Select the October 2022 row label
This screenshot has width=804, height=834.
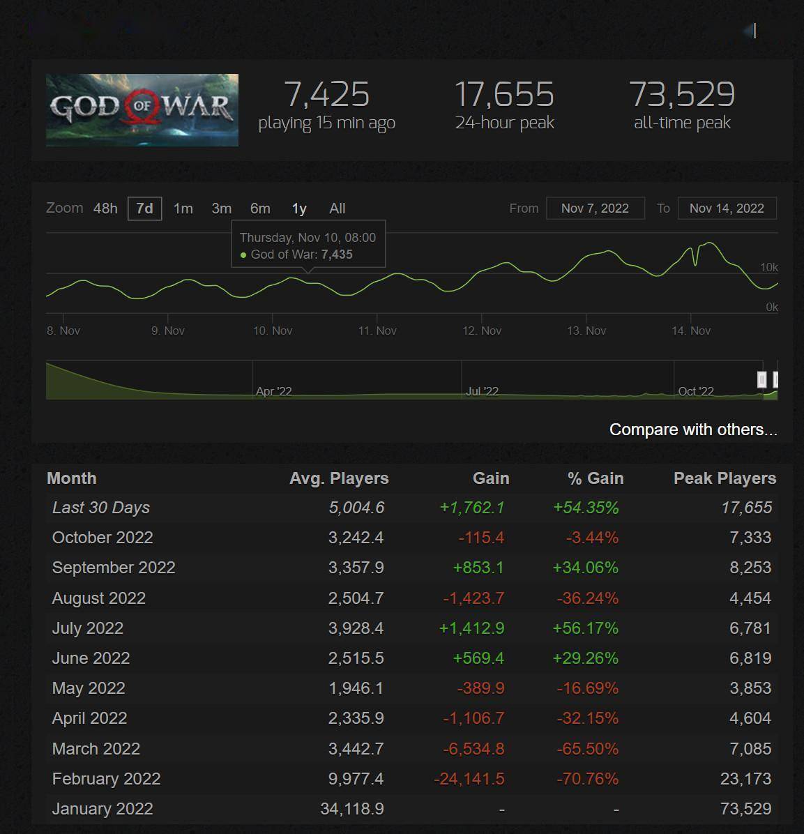point(103,538)
